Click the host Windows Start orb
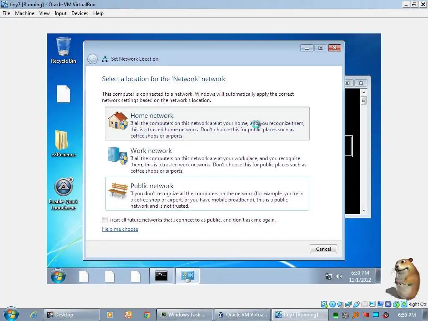The width and height of the screenshot is (428, 321). 11,314
